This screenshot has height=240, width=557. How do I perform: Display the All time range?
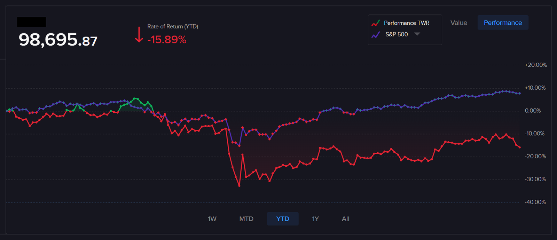point(345,219)
